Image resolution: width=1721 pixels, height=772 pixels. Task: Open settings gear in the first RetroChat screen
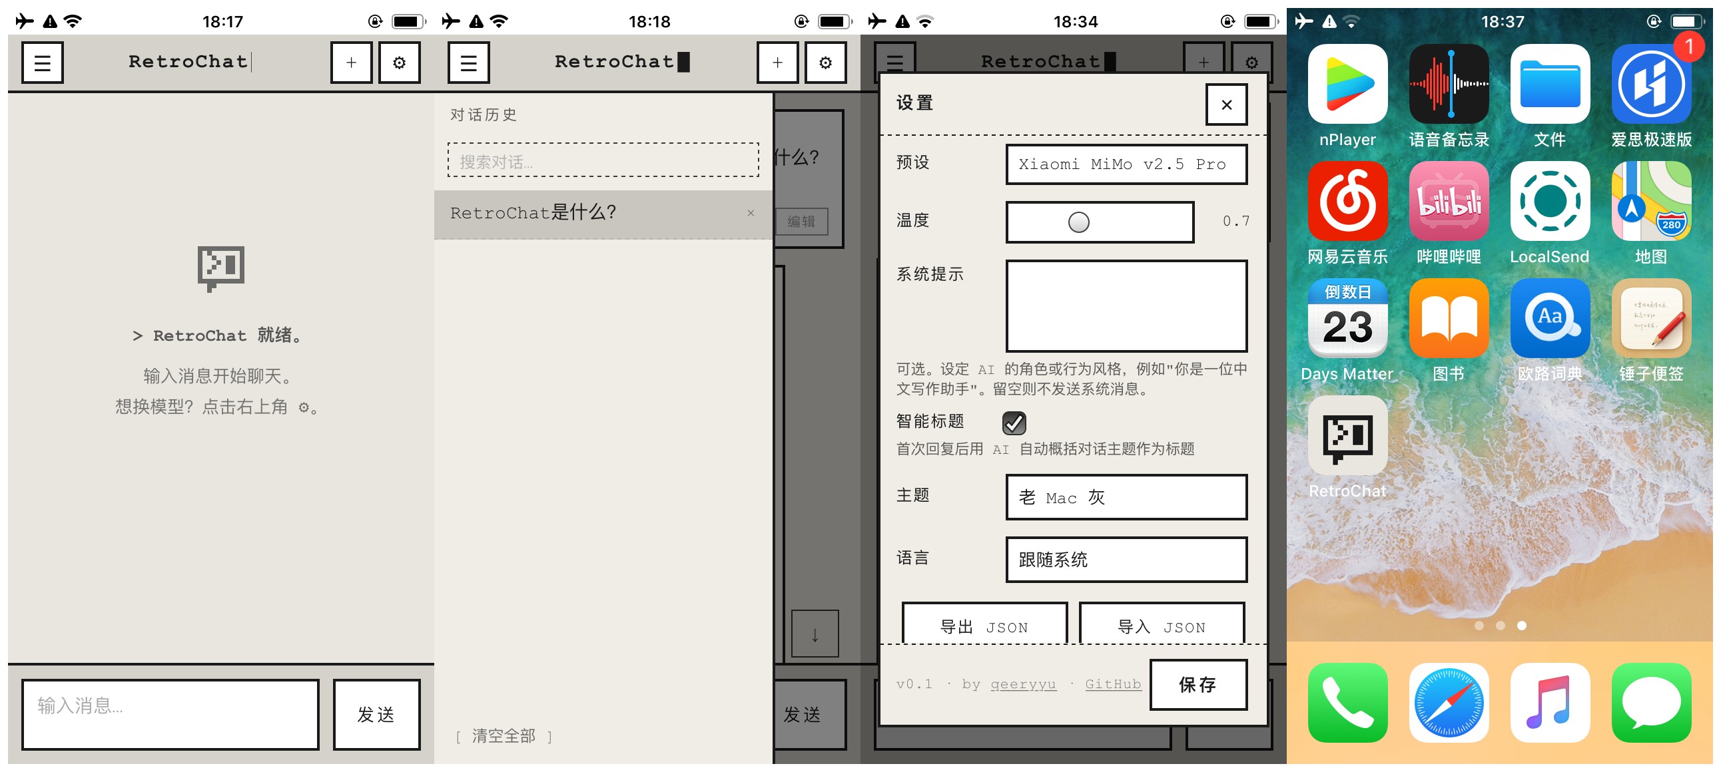pyautogui.click(x=400, y=63)
